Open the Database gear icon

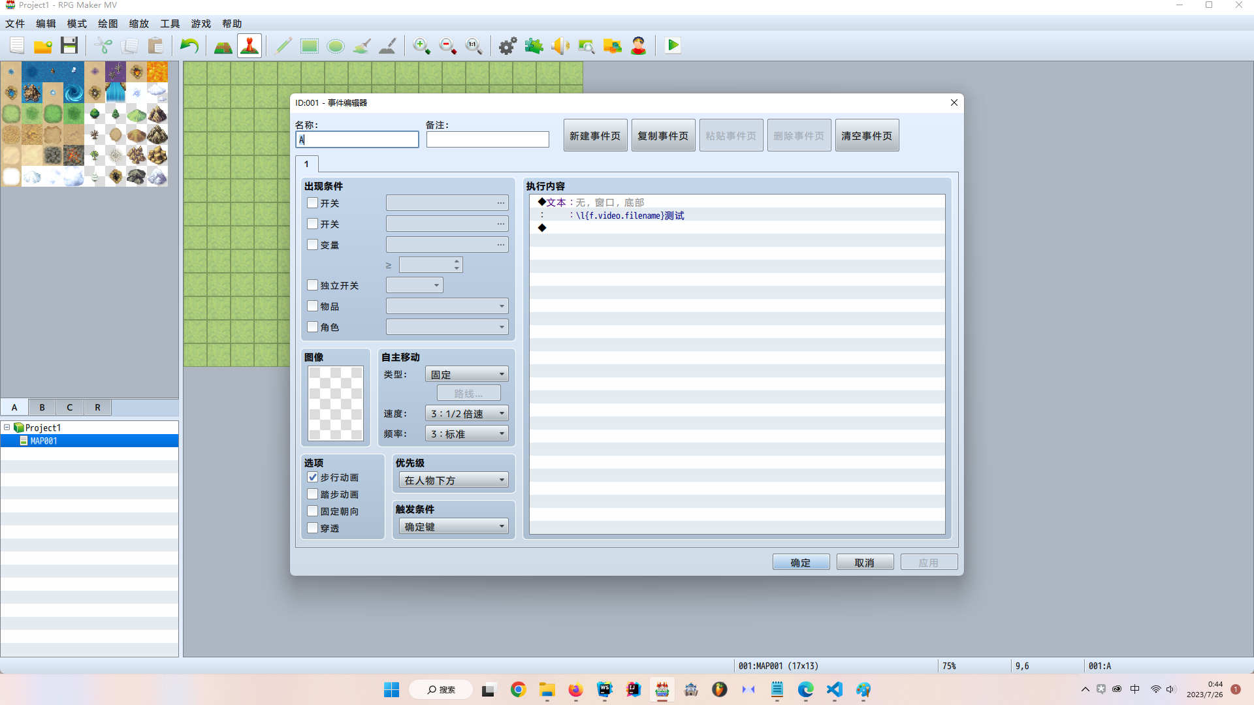click(508, 46)
